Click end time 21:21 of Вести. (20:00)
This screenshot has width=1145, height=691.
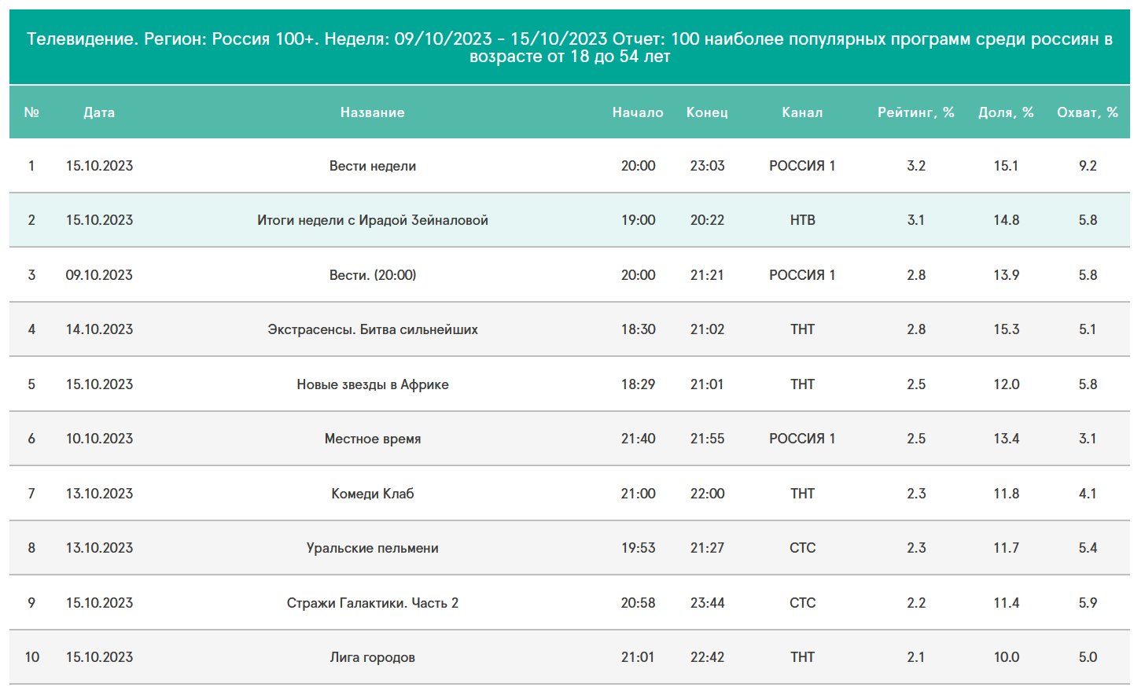click(x=707, y=275)
